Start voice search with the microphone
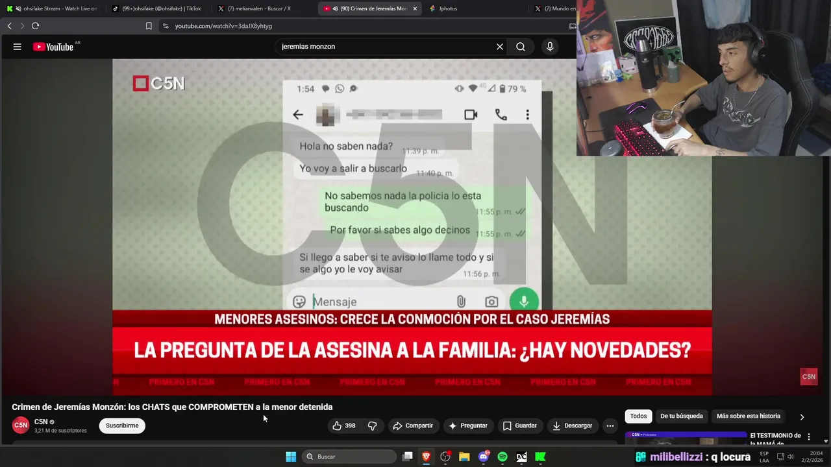Image resolution: width=831 pixels, height=467 pixels. pos(550,47)
